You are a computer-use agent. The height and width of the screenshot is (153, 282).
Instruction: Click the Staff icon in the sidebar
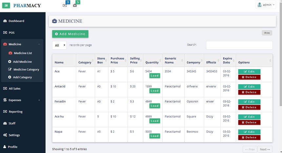pyautogui.click(x=5, y=123)
